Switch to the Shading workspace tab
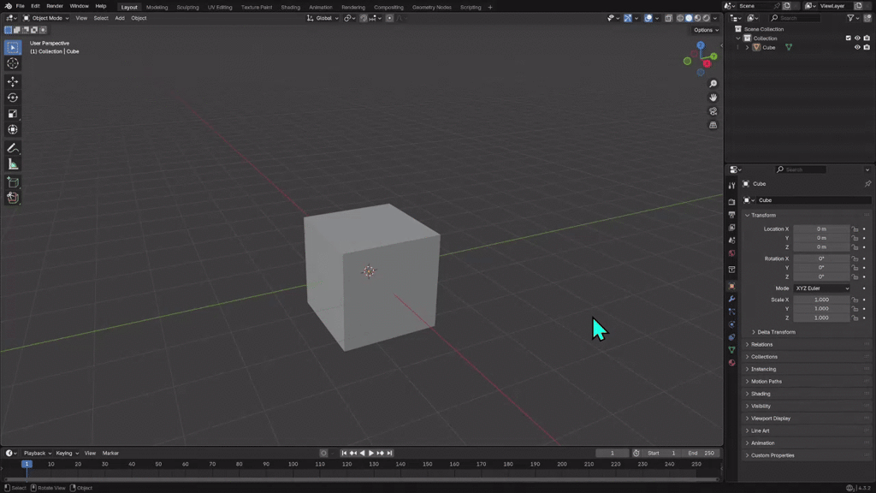This screenshot has height=493, width=876. point(291,7)
